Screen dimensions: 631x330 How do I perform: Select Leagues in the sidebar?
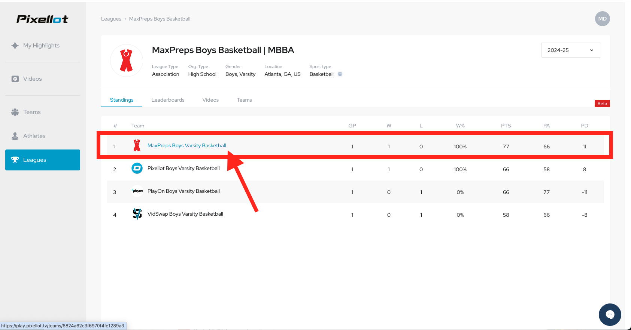[43, 160]
